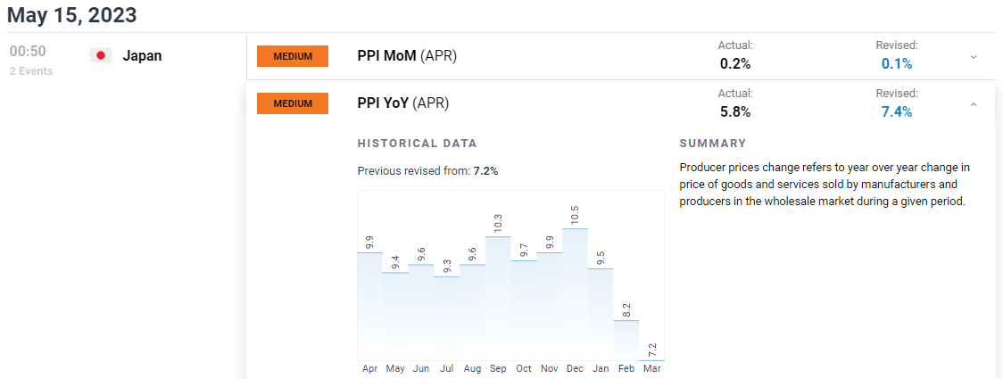Click the revised 7.4% value
The image size is (1003, 379).
[x=897, y=112]
